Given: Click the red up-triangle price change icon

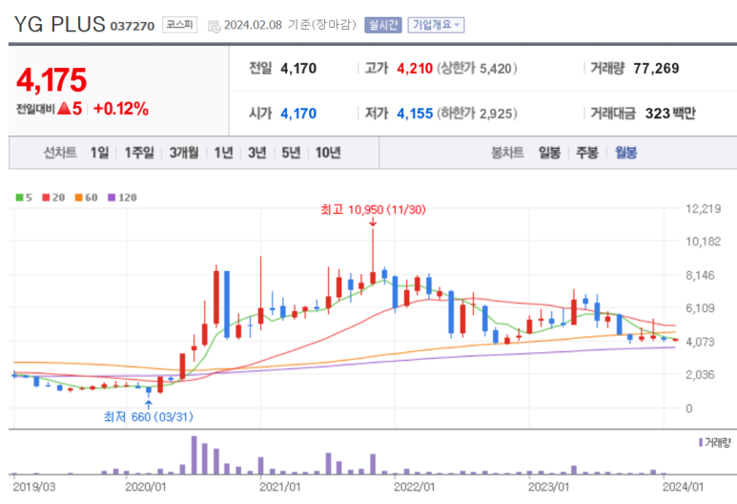Looking at the screenshot, I should pyautogui.click(x=64, y=109).
